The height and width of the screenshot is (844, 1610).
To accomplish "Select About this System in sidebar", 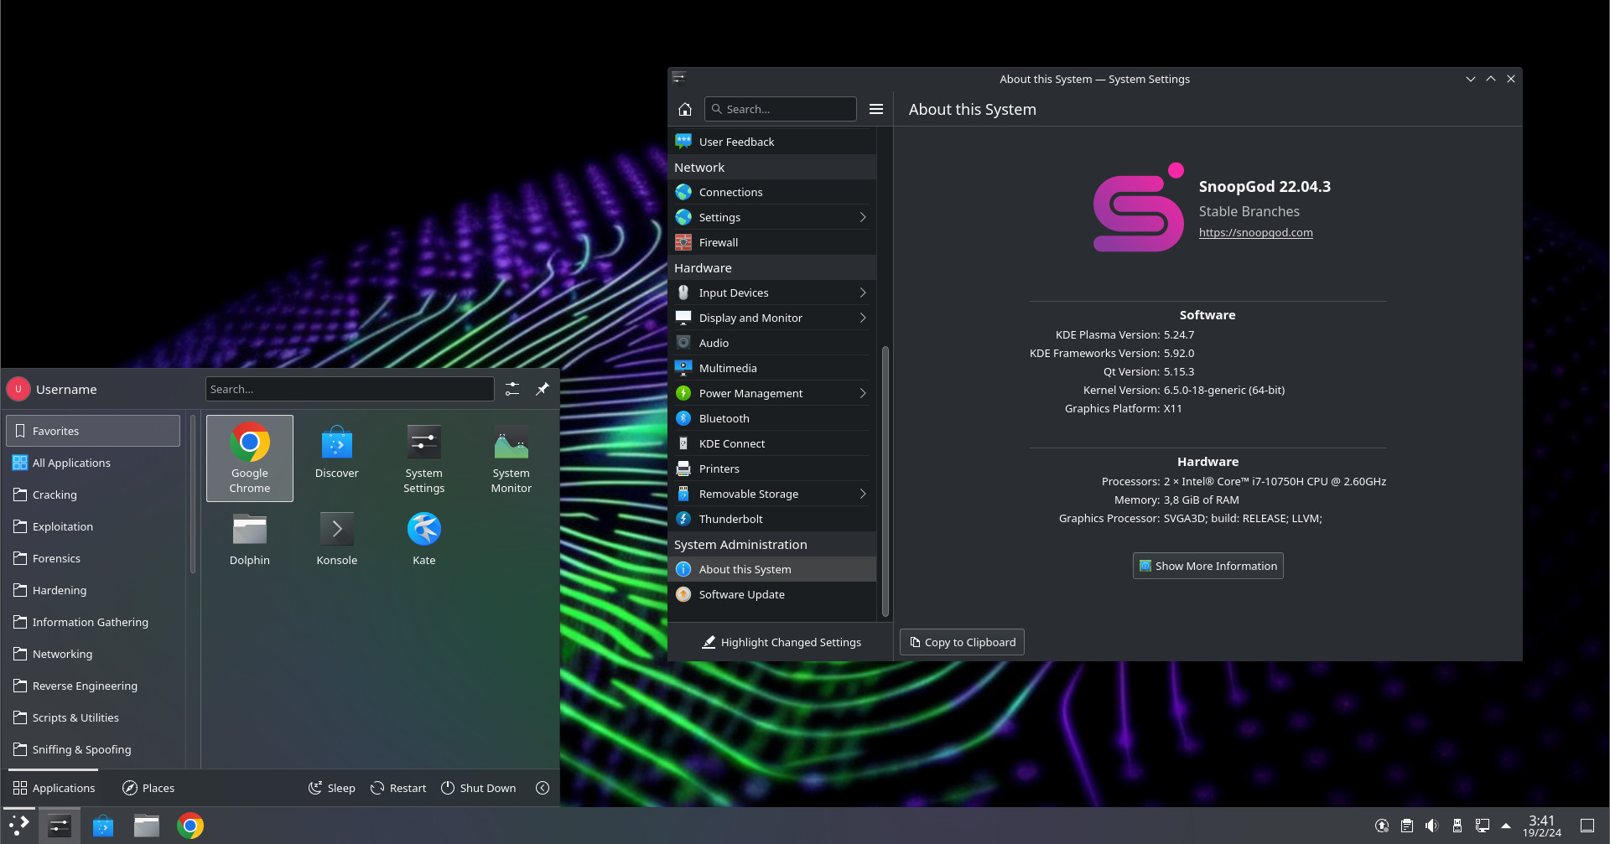I will (x=771, y=569).
